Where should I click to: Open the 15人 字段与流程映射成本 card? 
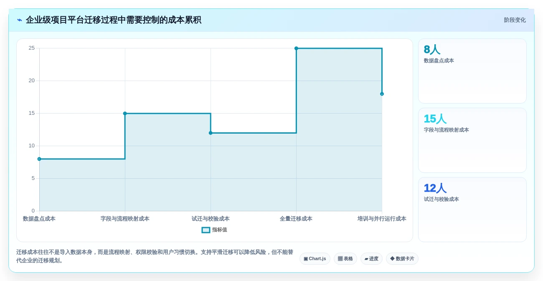[472, 140]
